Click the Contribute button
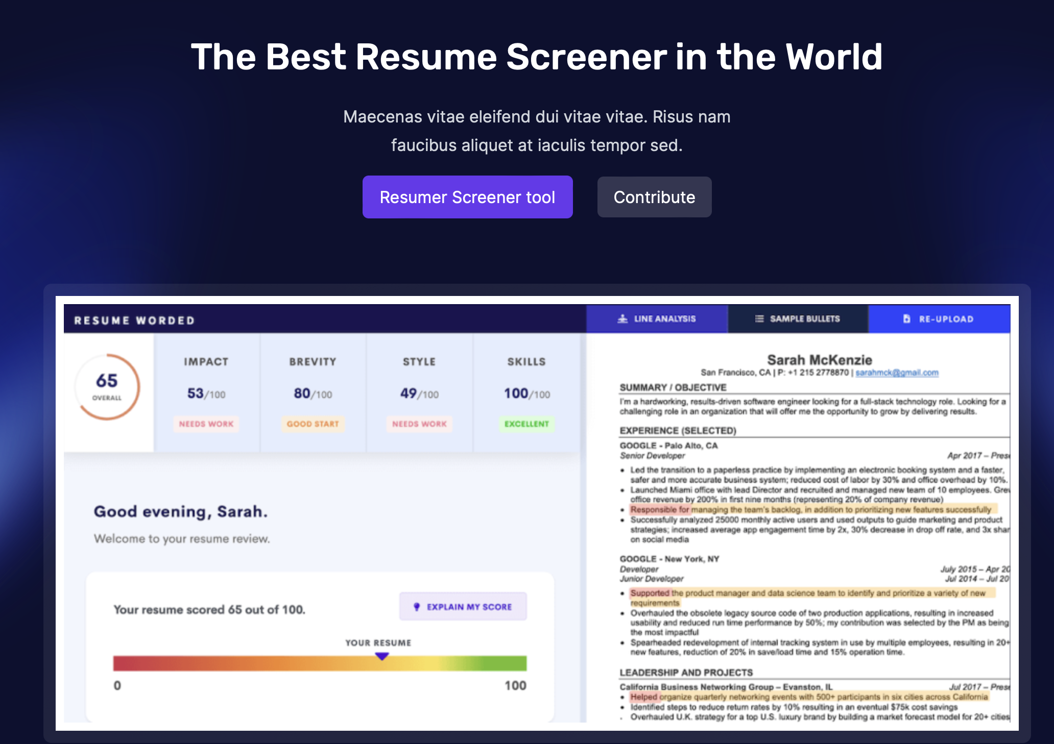1054x744 pixels. pos(654,197)
